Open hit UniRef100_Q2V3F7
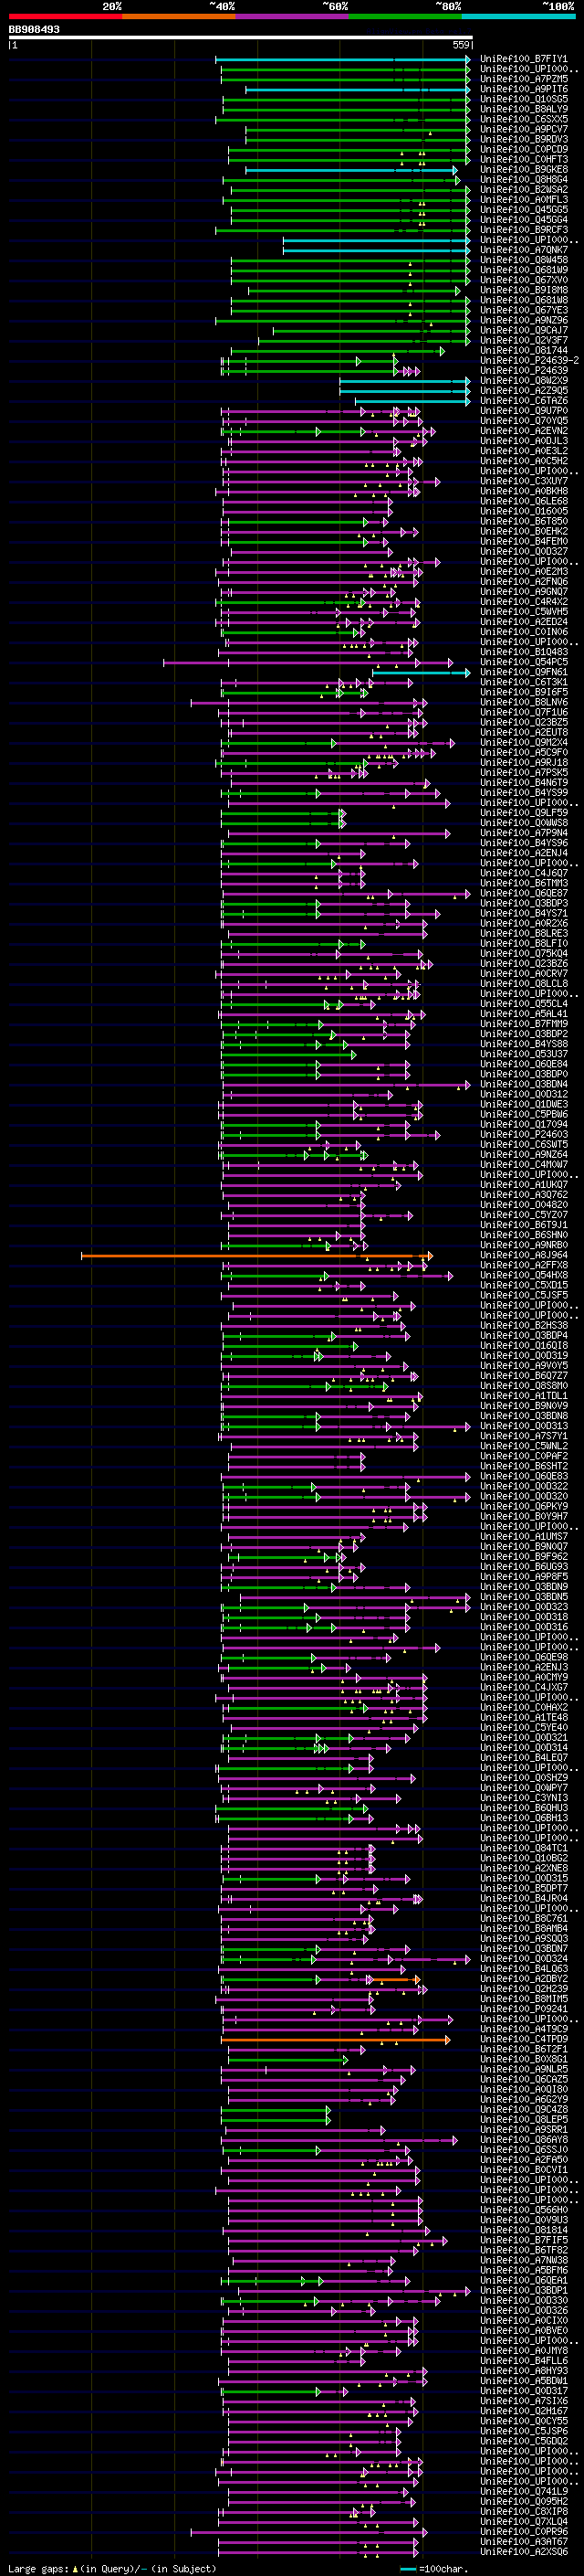Image resolution: width=584 pixels, height=2576 pixels. click(523, 341)
